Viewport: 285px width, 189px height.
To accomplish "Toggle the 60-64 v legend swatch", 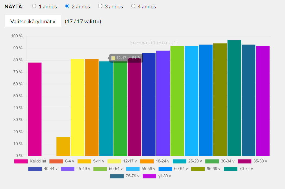I will point(165,169).
